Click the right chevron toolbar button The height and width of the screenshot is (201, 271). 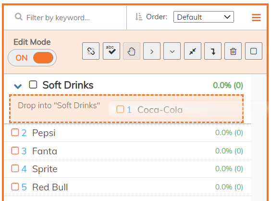[x=152, y=51]
